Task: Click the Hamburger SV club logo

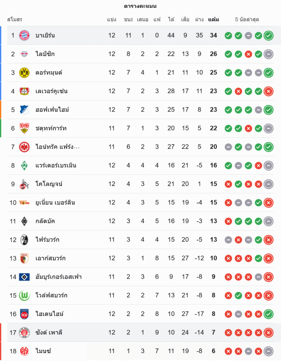Action: pos(24,277)
